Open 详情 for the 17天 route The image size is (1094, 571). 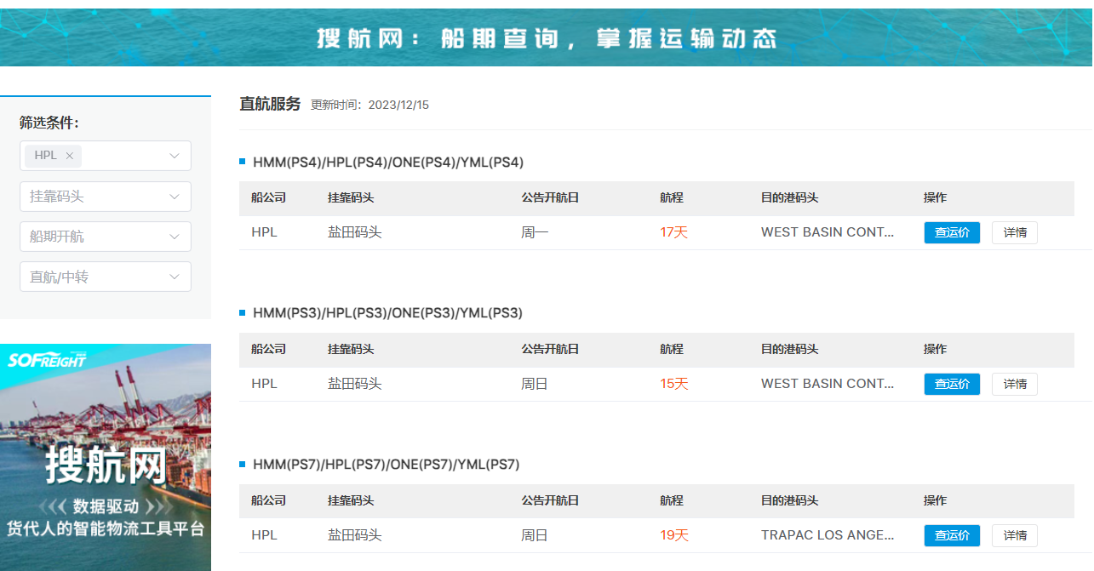(1015, 232)
